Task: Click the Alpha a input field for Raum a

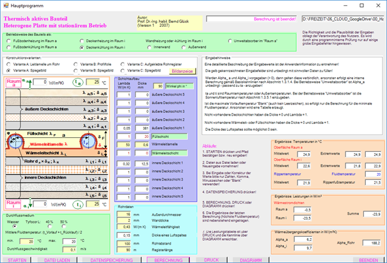Action: [x=40, y=82]
